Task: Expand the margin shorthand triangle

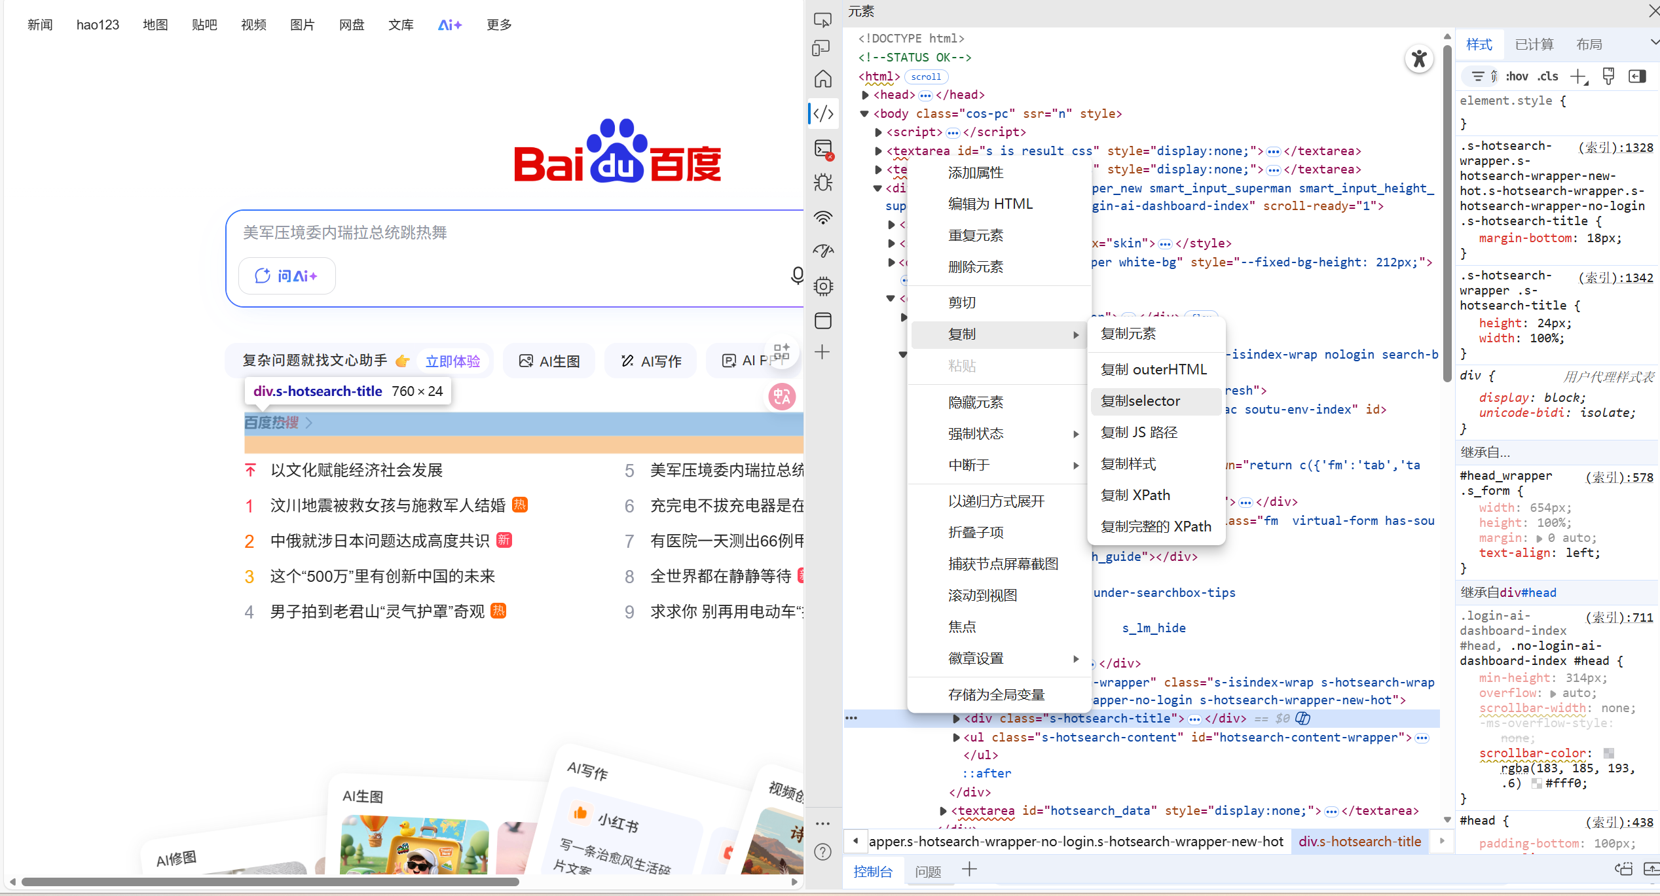Action: click(1539, 538)
